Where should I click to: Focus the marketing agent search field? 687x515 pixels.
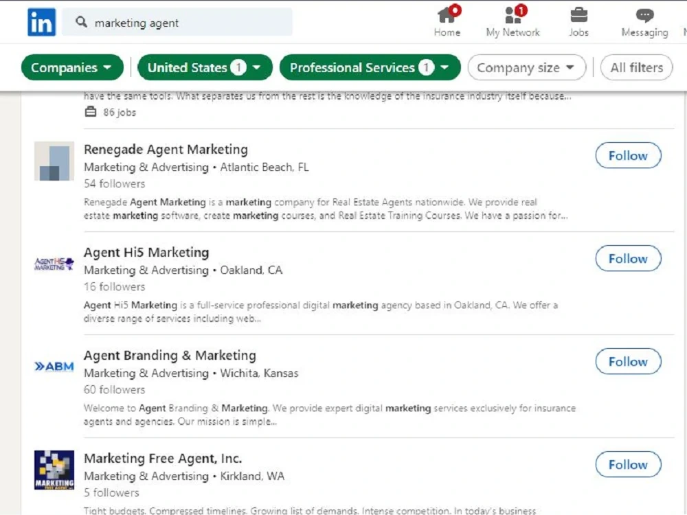coord(177,22)
